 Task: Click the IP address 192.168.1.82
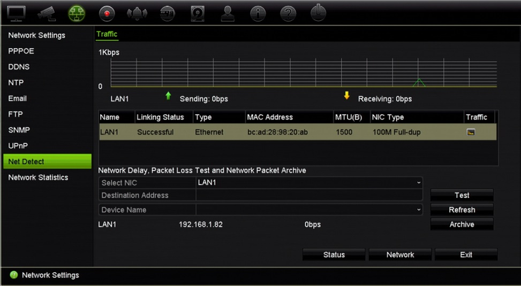pyautogui.click(x=201, y=225)
